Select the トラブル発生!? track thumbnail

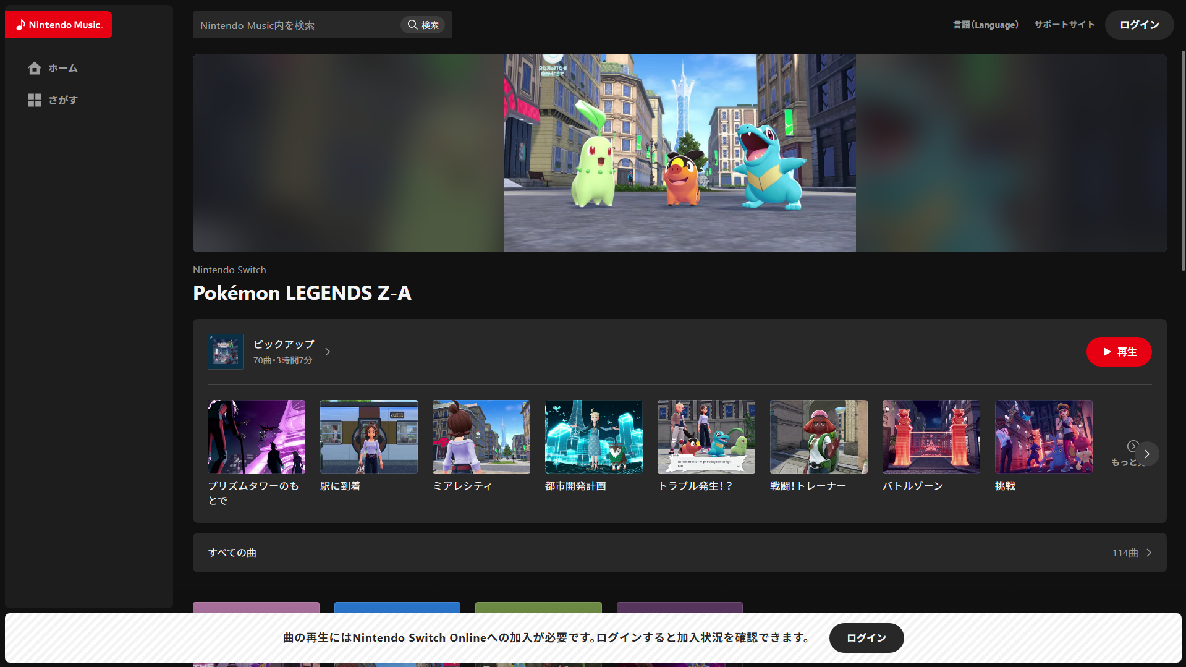coord(706,436)
